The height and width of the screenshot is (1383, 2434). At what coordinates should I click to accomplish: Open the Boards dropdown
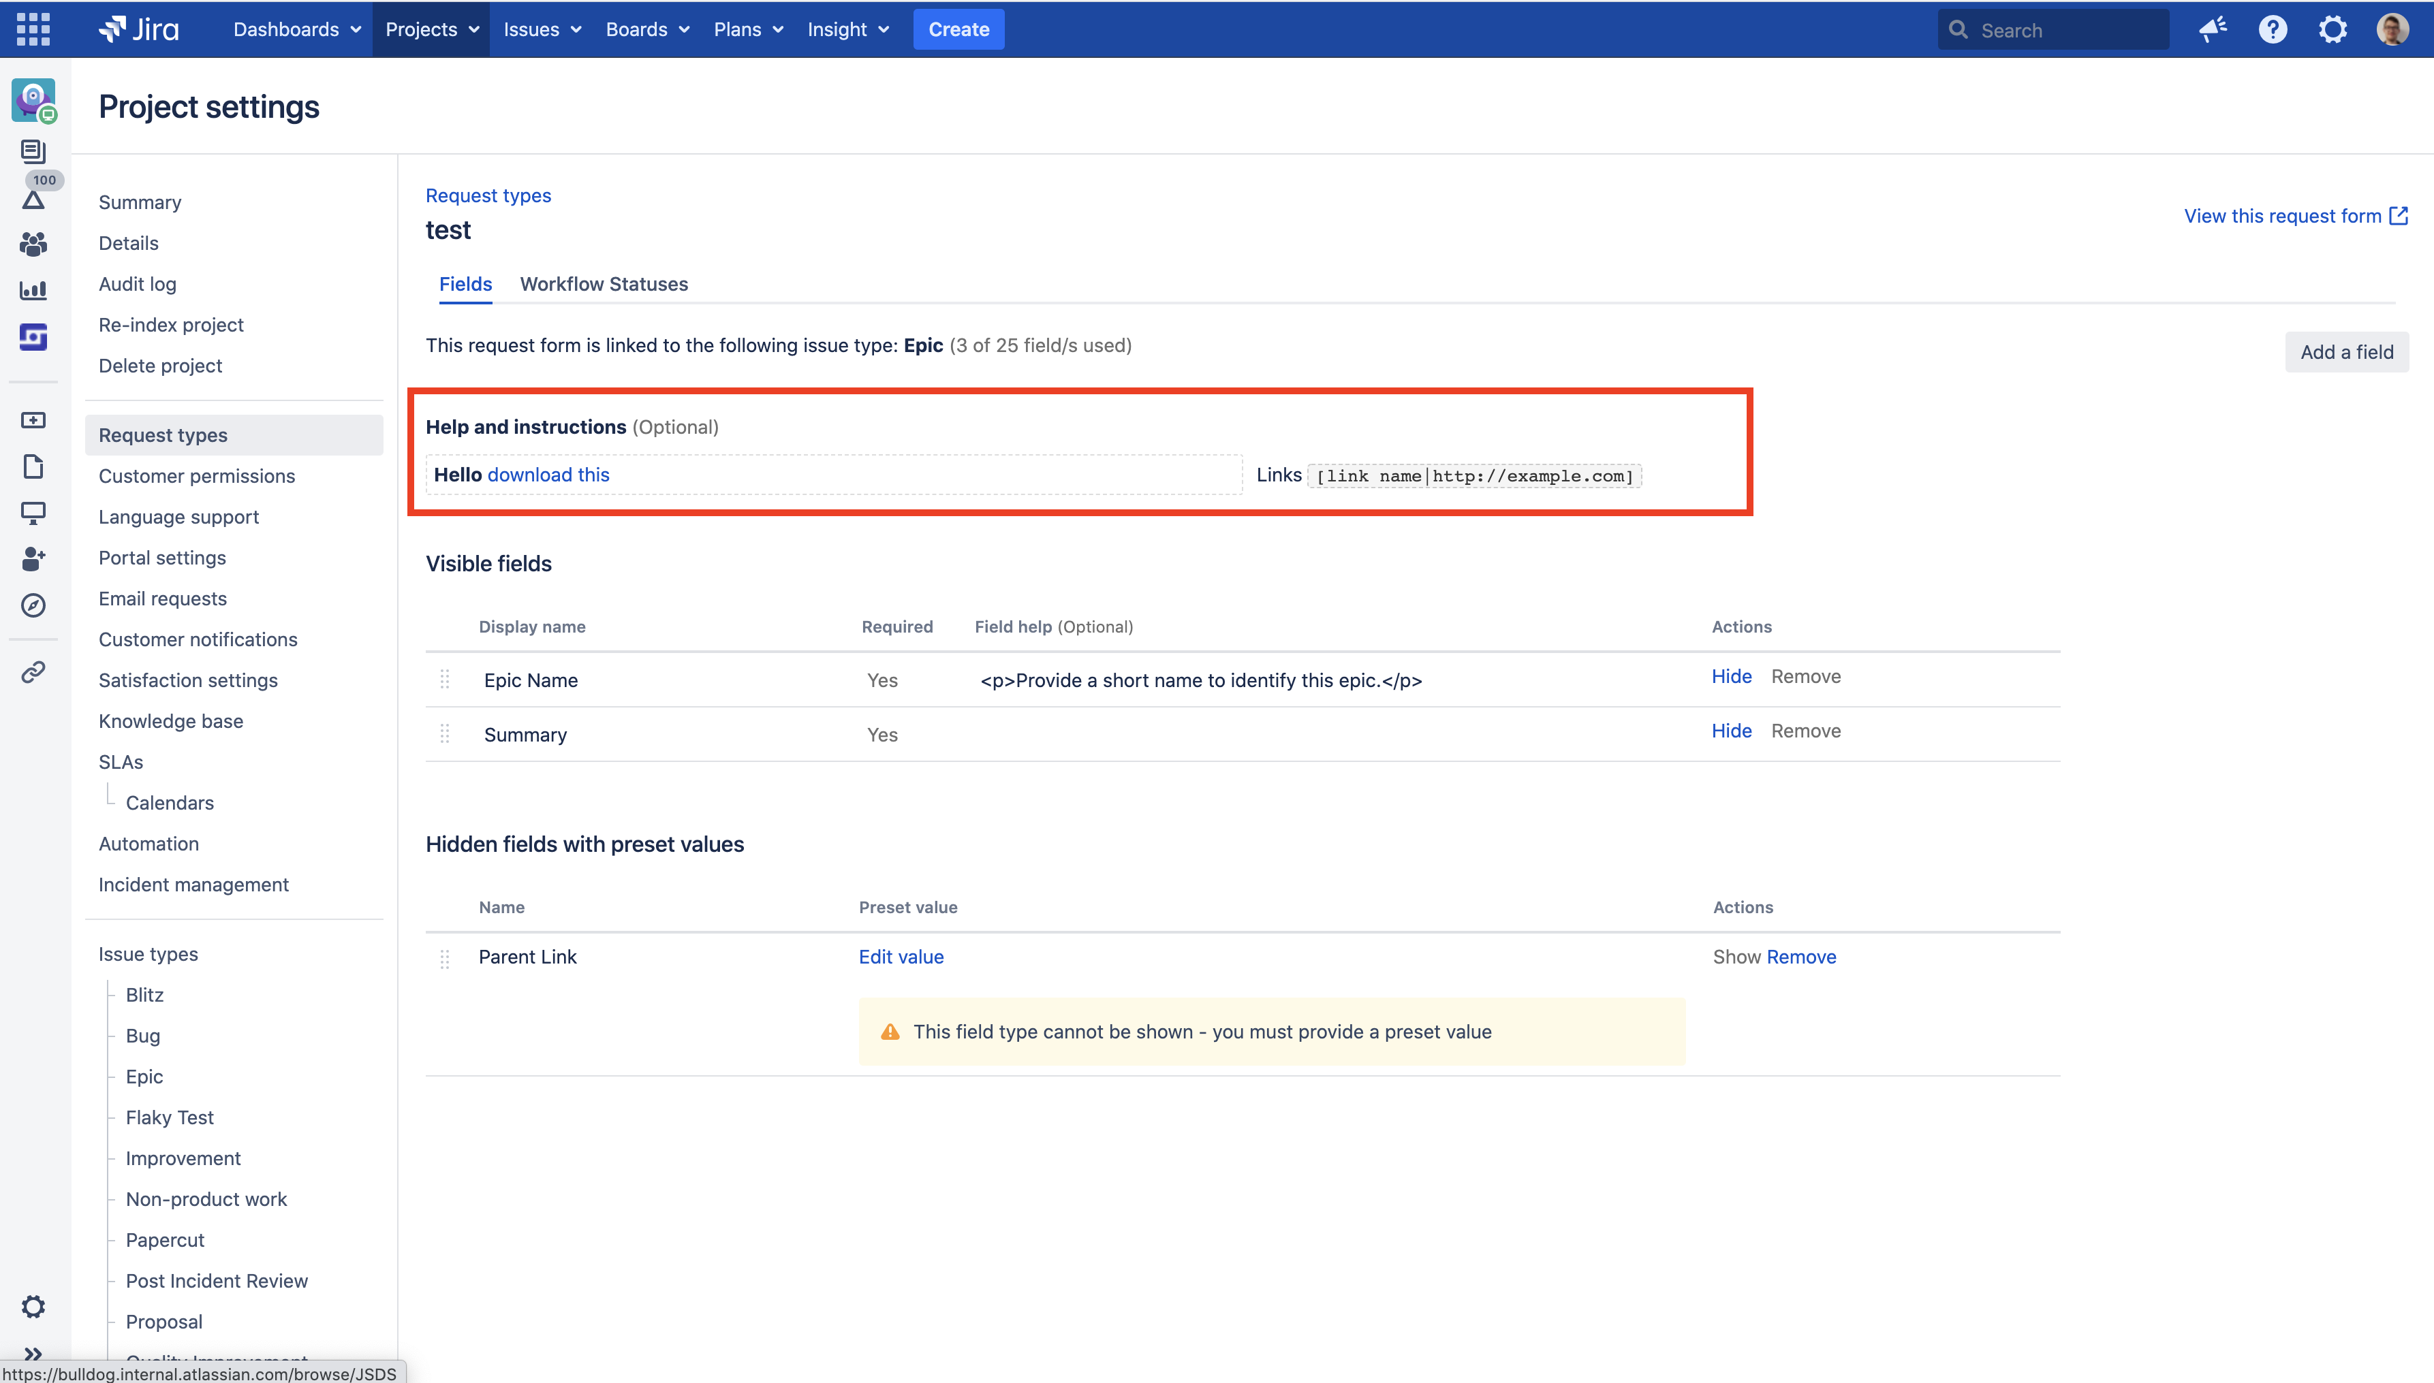[646, 29]
